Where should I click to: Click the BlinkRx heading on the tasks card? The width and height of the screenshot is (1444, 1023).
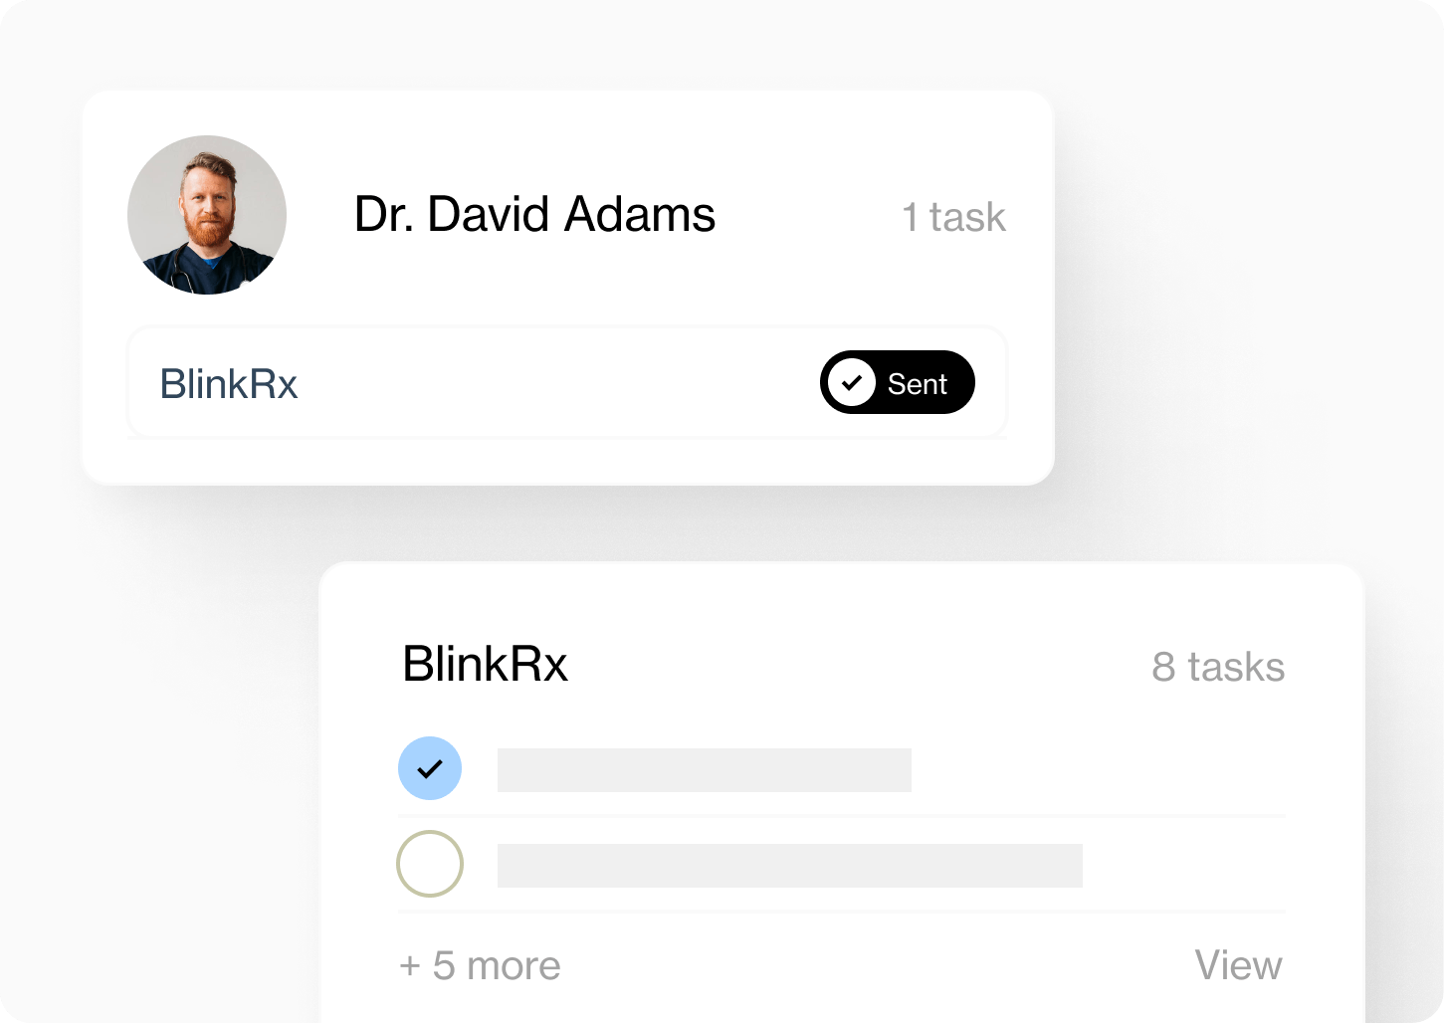coord(484,664)
